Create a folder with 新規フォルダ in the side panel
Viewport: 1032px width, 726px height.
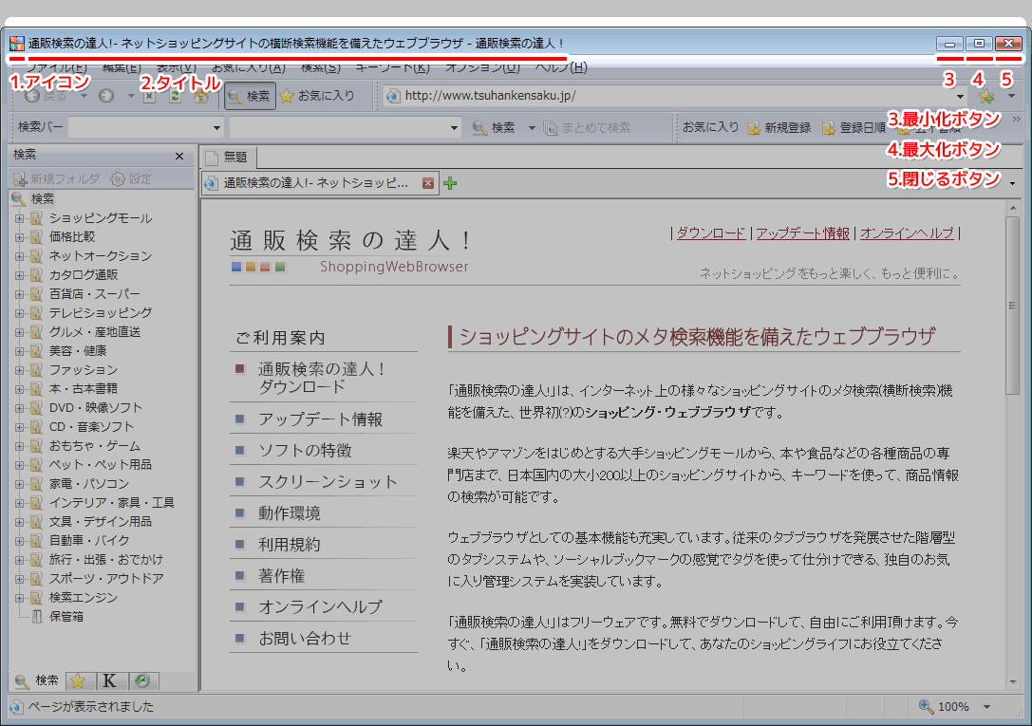click(x=57, y=178)
